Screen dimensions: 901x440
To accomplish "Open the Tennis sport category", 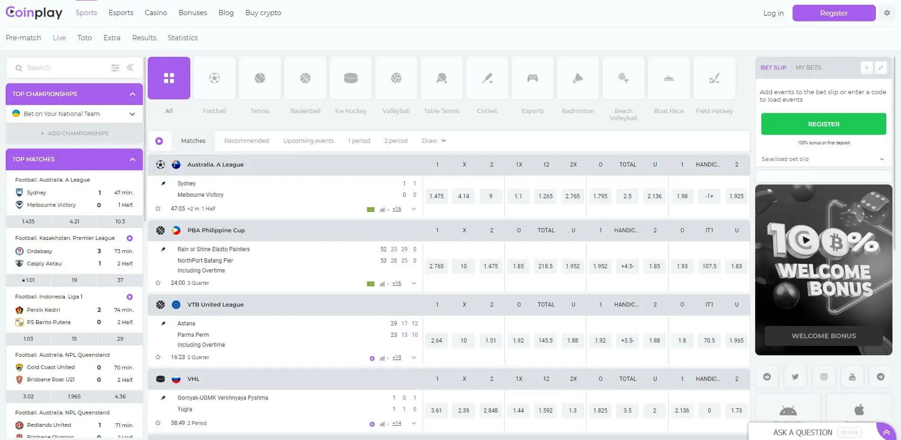I will [x=259, y=78].
